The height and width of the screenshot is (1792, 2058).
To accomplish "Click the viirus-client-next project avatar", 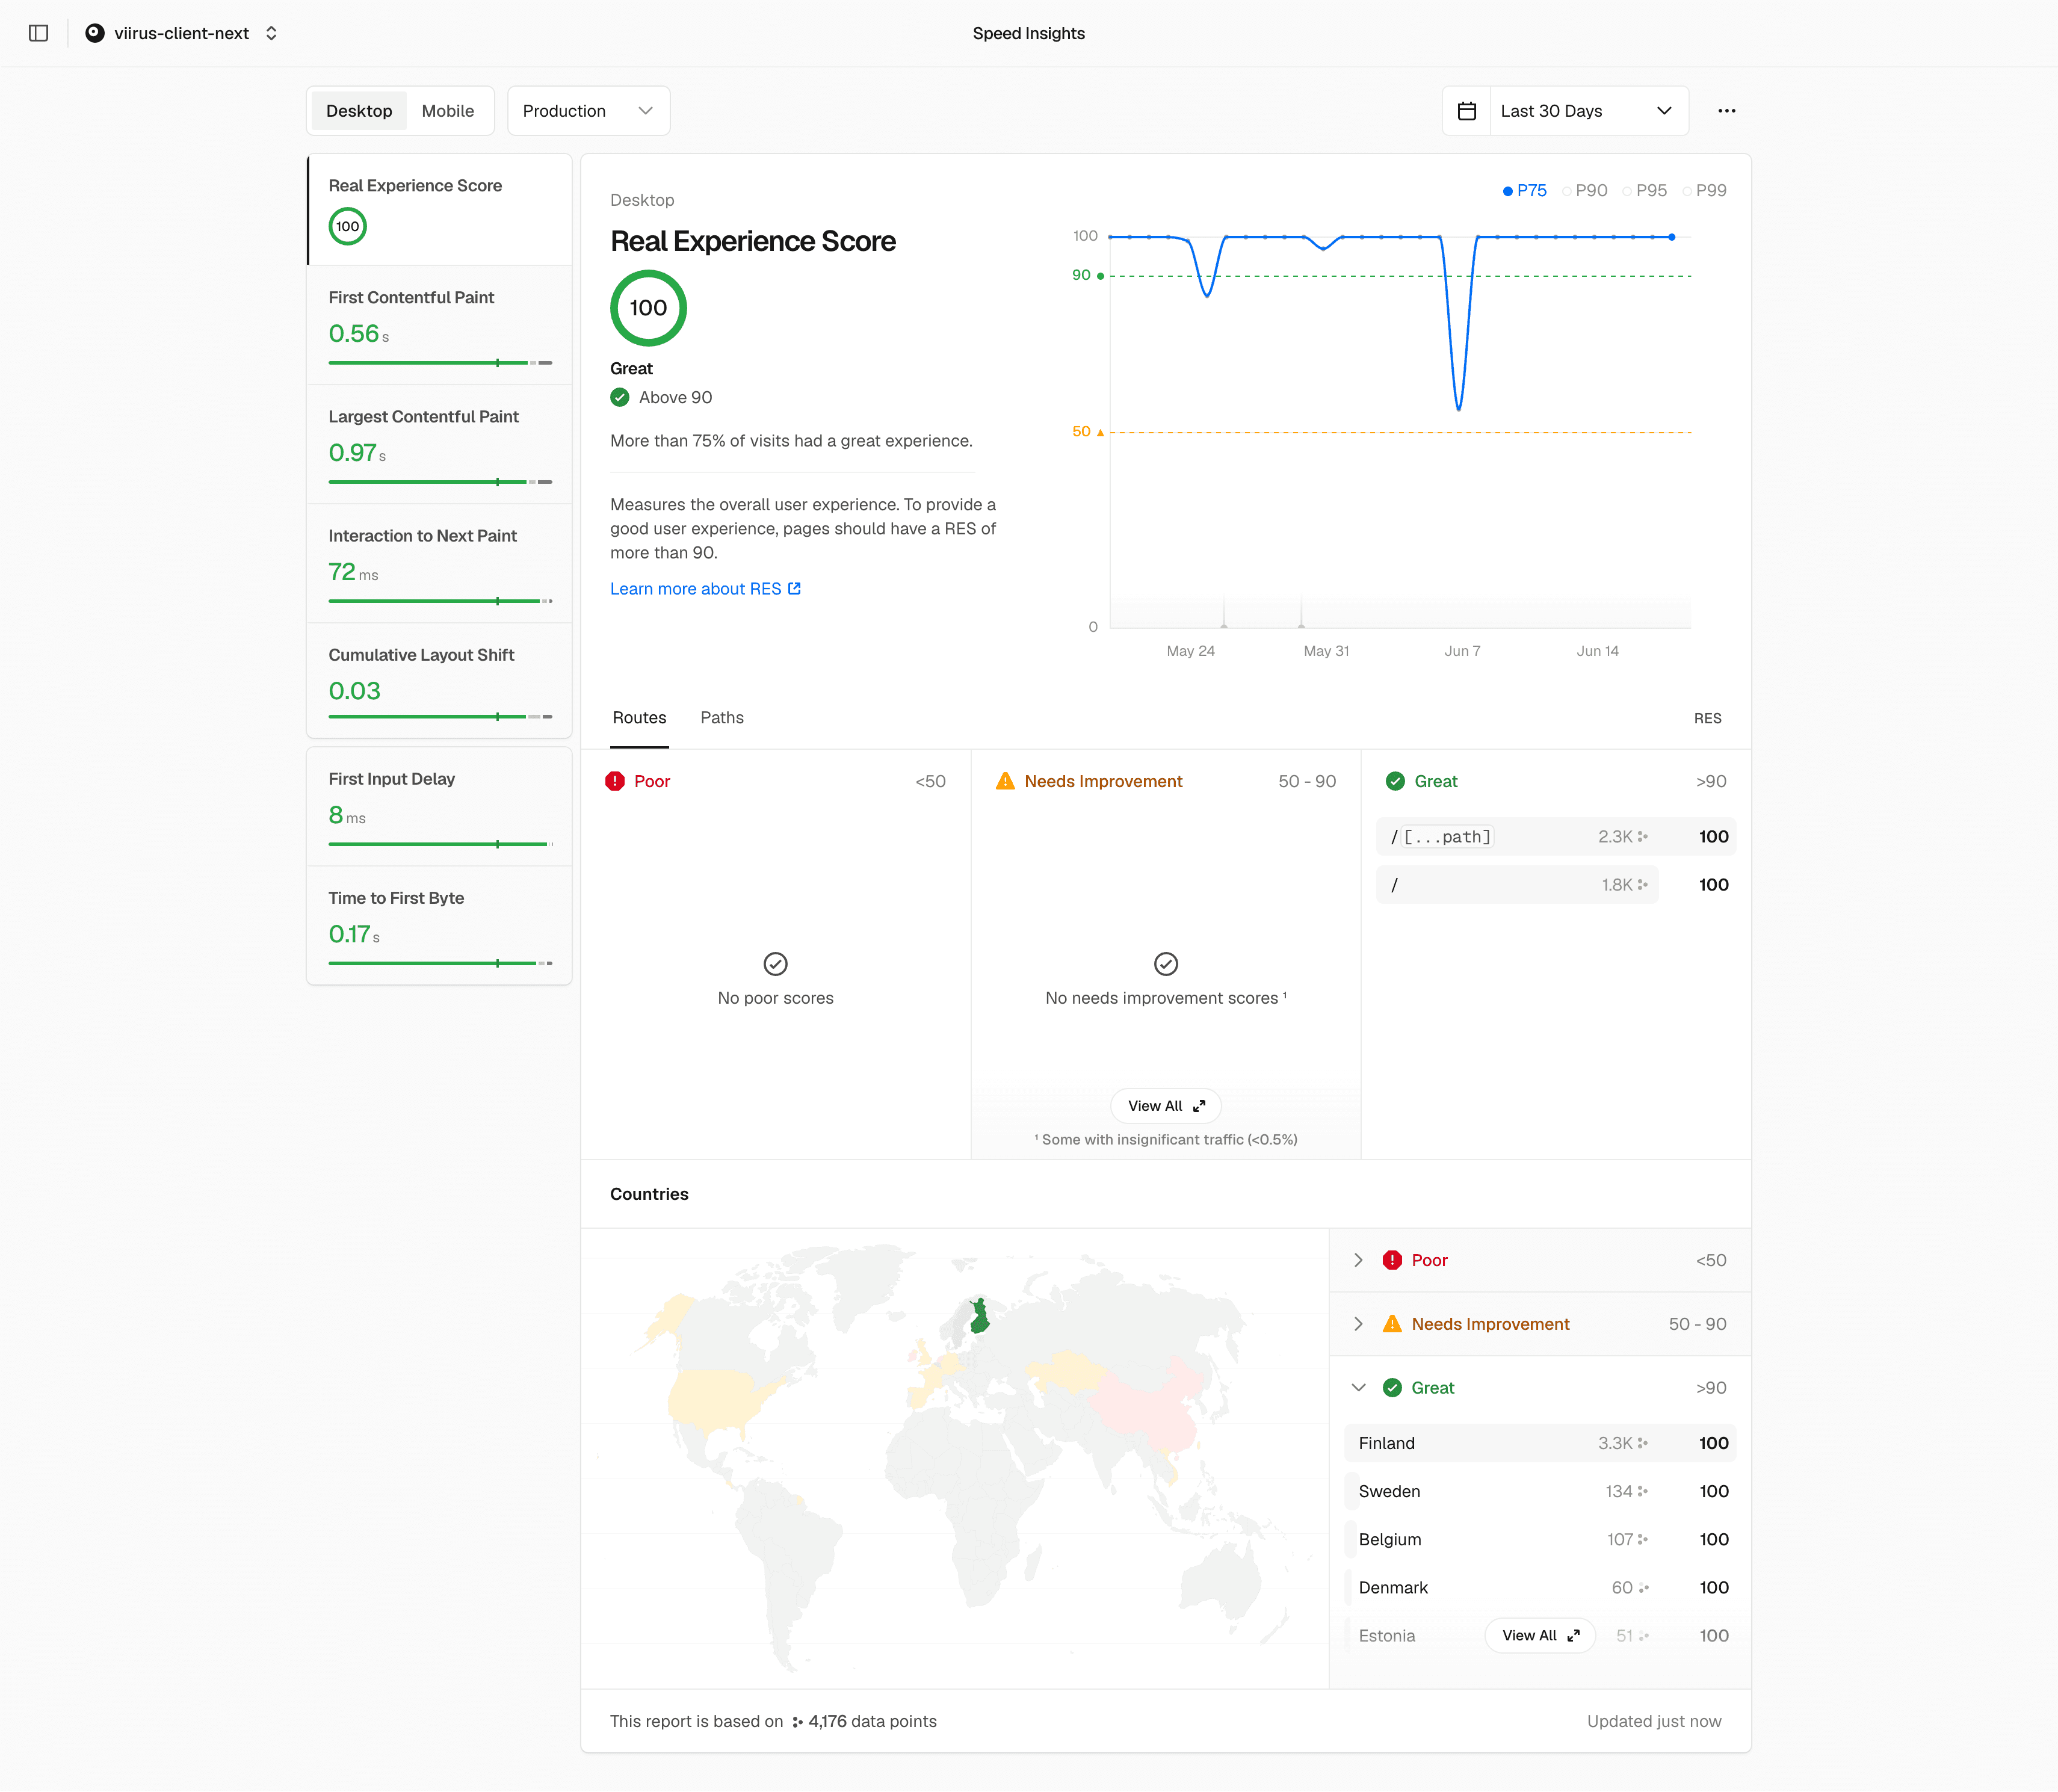I will 95,33.
